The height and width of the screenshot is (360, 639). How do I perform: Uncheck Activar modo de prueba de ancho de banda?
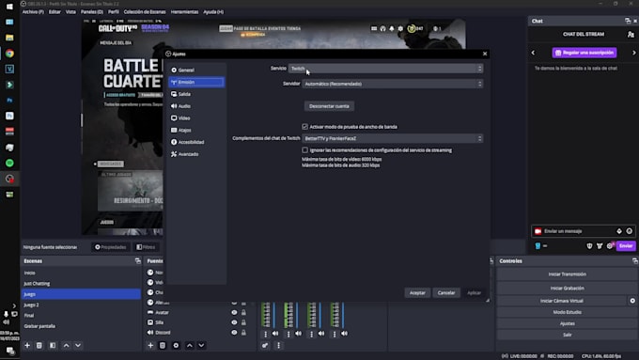tap(304, 127)
